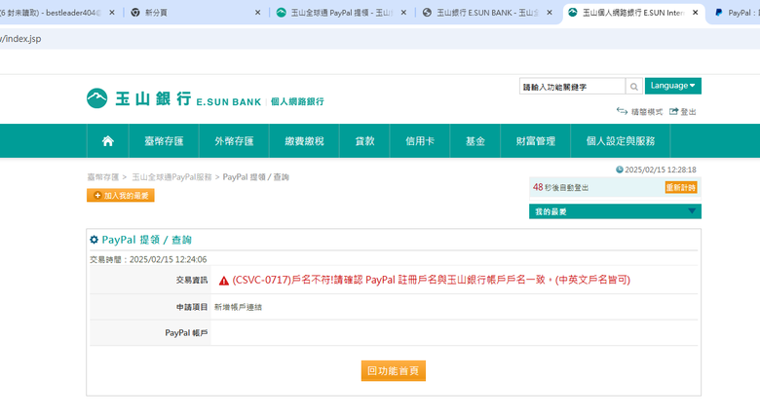Click the 回功能首頁 button
Image resolution: width=760 pixels, height=417 pixels.
click(x=393, y=371)
